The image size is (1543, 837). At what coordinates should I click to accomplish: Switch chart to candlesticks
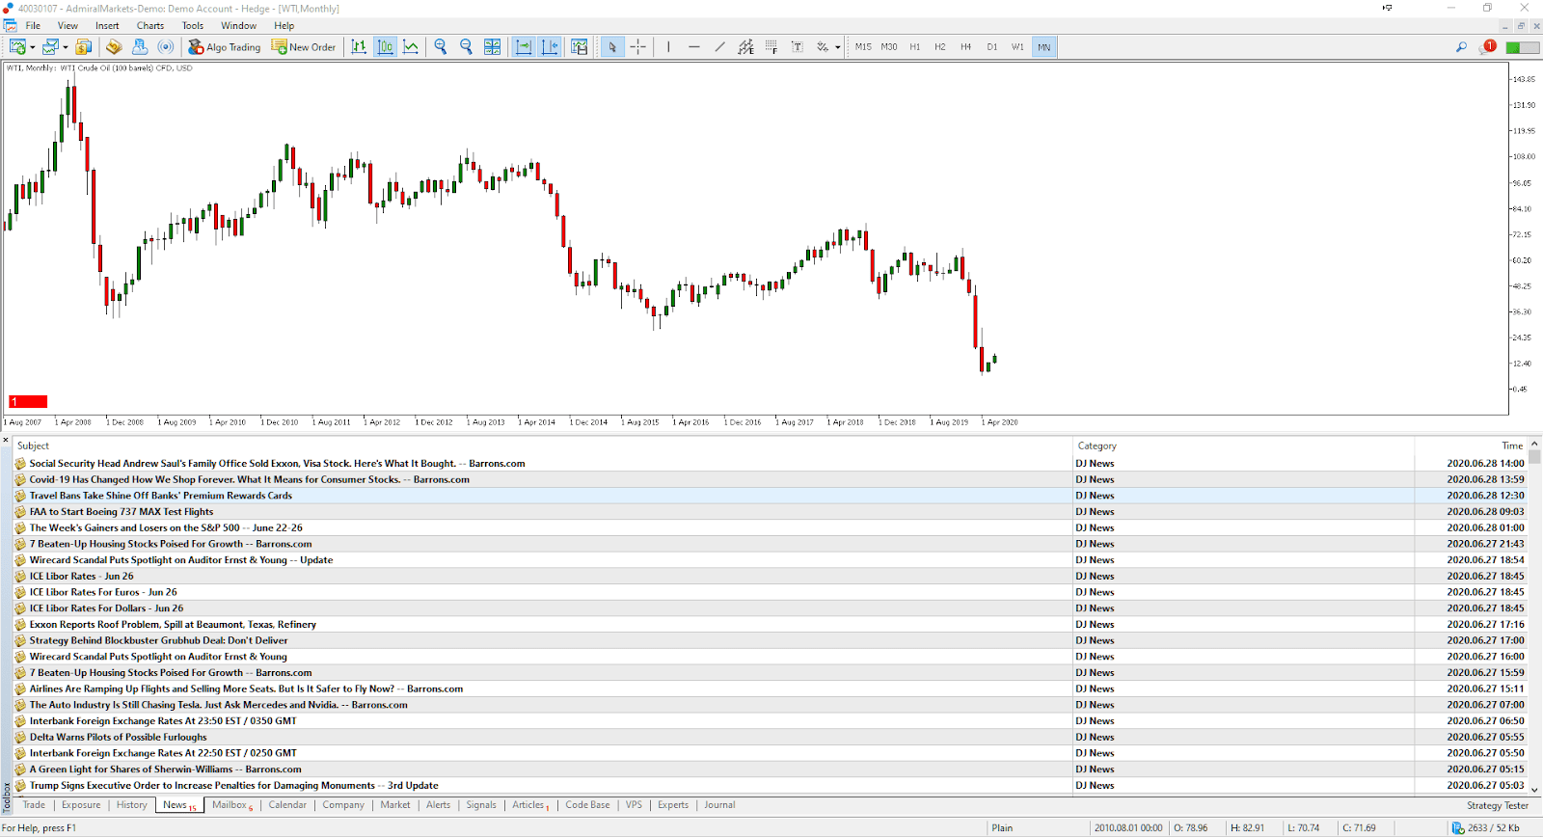385,46
